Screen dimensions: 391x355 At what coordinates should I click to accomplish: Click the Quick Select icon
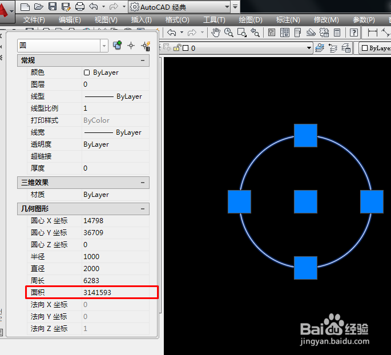(146, 46)
